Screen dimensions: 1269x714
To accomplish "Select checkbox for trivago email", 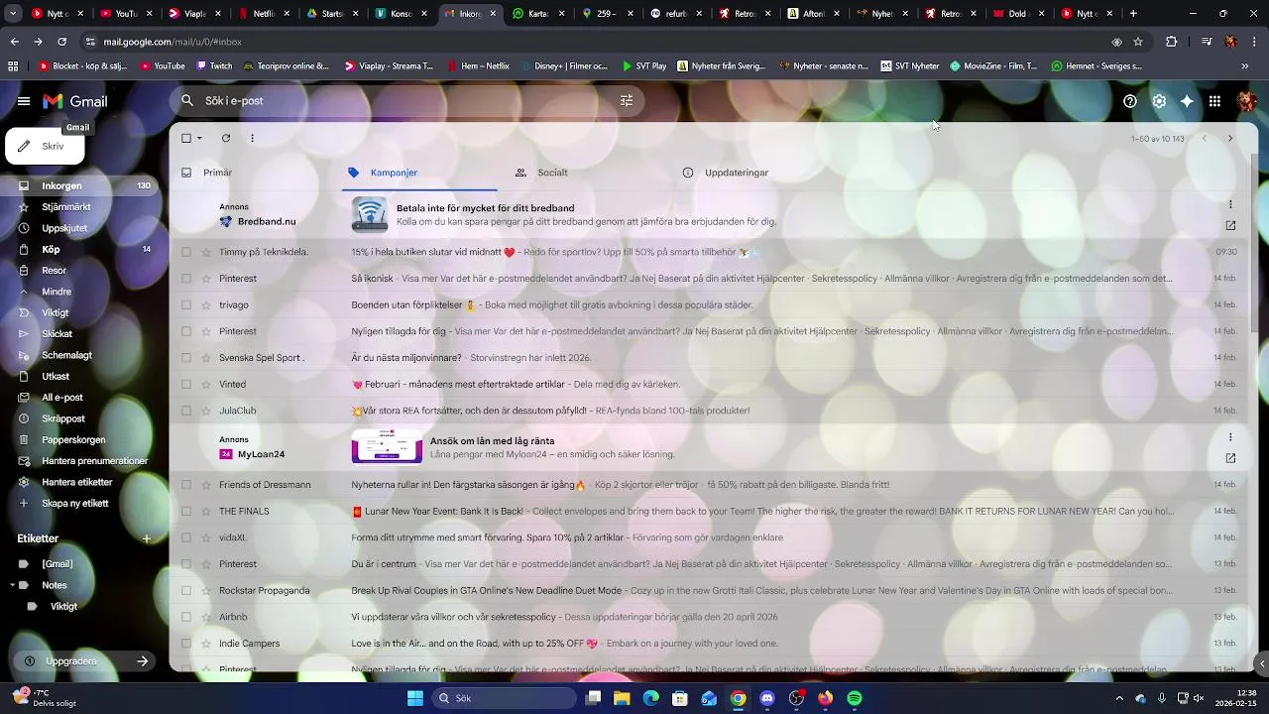I will (186, 304).
